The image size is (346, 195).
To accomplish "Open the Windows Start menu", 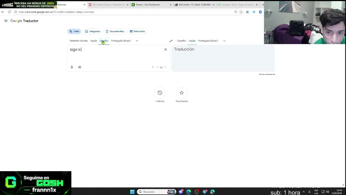I will 132,192.
